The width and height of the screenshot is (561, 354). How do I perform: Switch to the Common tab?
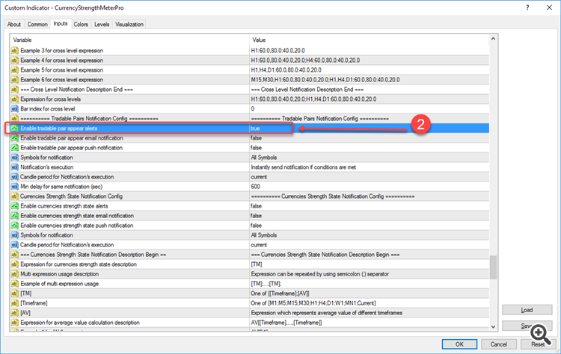coord(37,25)
